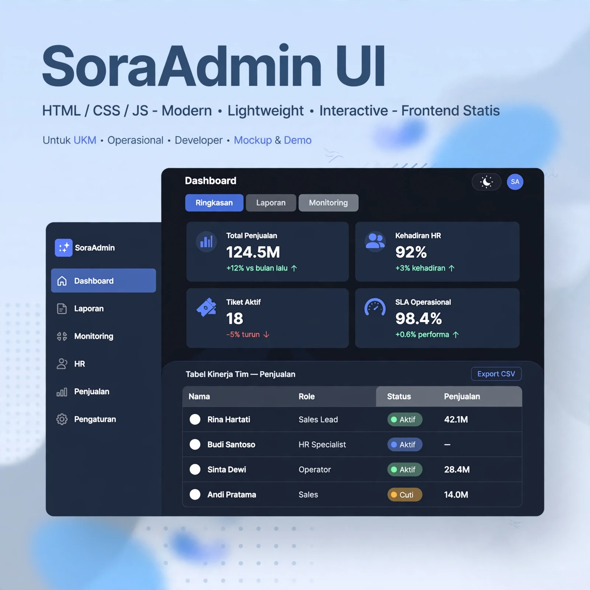The image size is (590, 590).
Task: Sort by the Role column header
Action: [307, 396]
